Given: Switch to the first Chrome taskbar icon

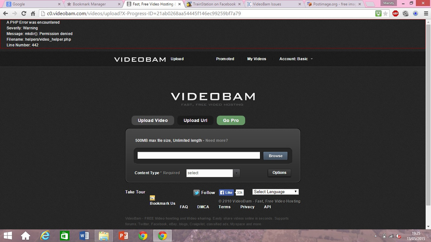Looking at the screenshot, I should (x=143, y=236).
